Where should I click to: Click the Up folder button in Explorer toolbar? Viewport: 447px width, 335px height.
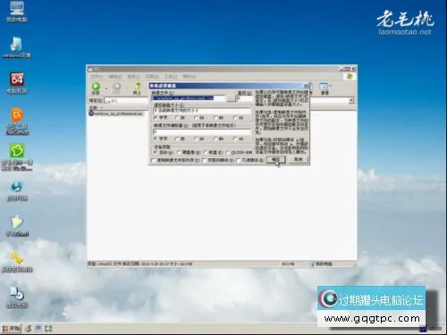[x=137, y=88]
